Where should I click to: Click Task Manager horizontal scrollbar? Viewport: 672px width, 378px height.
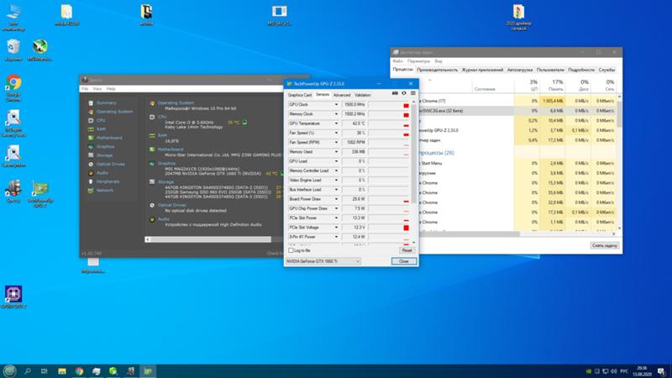pos(470,234)
